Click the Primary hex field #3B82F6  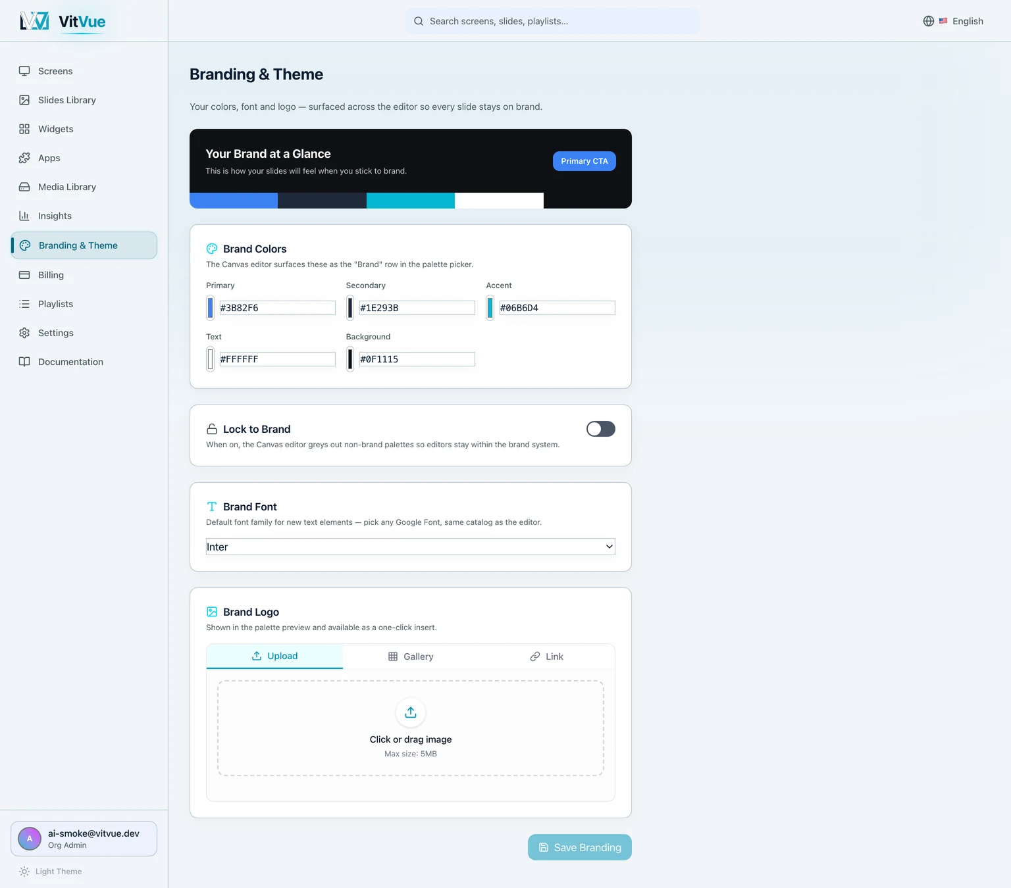[x=277, y=308]
